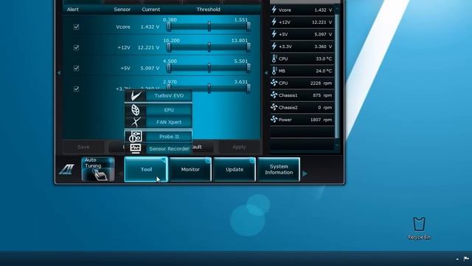
Task: Click Vcore lower threshold slider handle
Action: coord(169,27)
